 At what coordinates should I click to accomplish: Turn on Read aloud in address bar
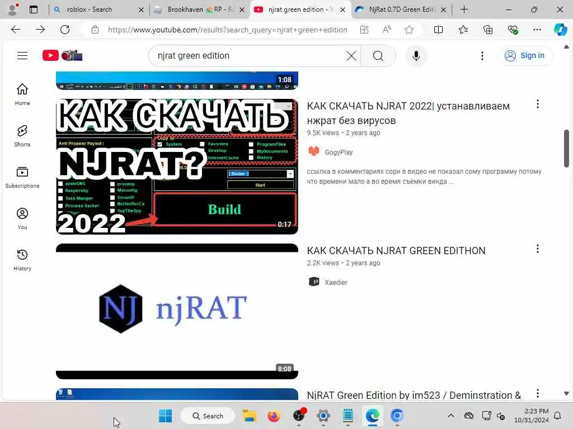(x=387, y=30)
